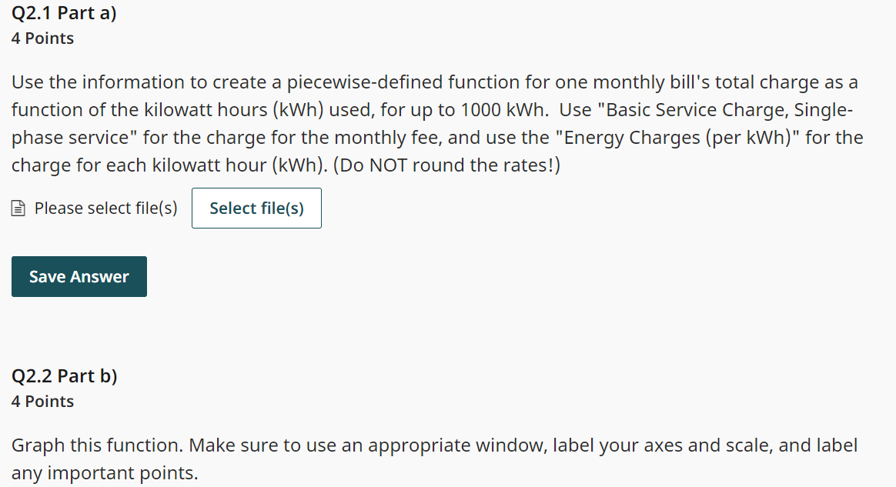
Task: Select the page icon beside 'Please select file(s)'
Action: pyautogui.click(x=17, y=208)
